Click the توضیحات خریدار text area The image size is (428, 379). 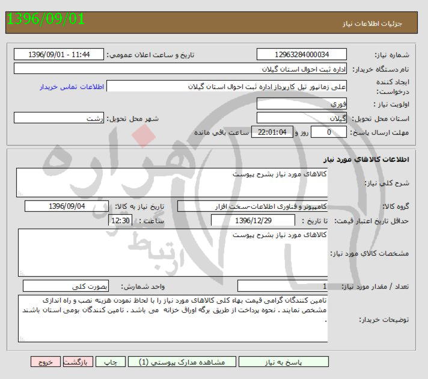pos(173,318)
